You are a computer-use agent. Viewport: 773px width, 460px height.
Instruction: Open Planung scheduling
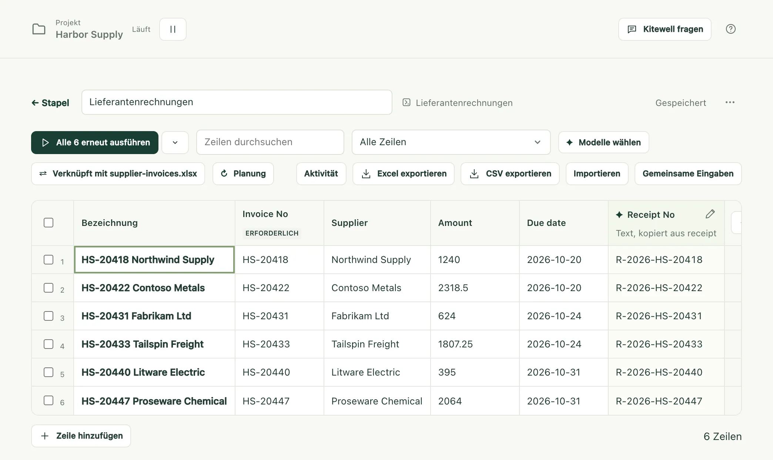243,174
